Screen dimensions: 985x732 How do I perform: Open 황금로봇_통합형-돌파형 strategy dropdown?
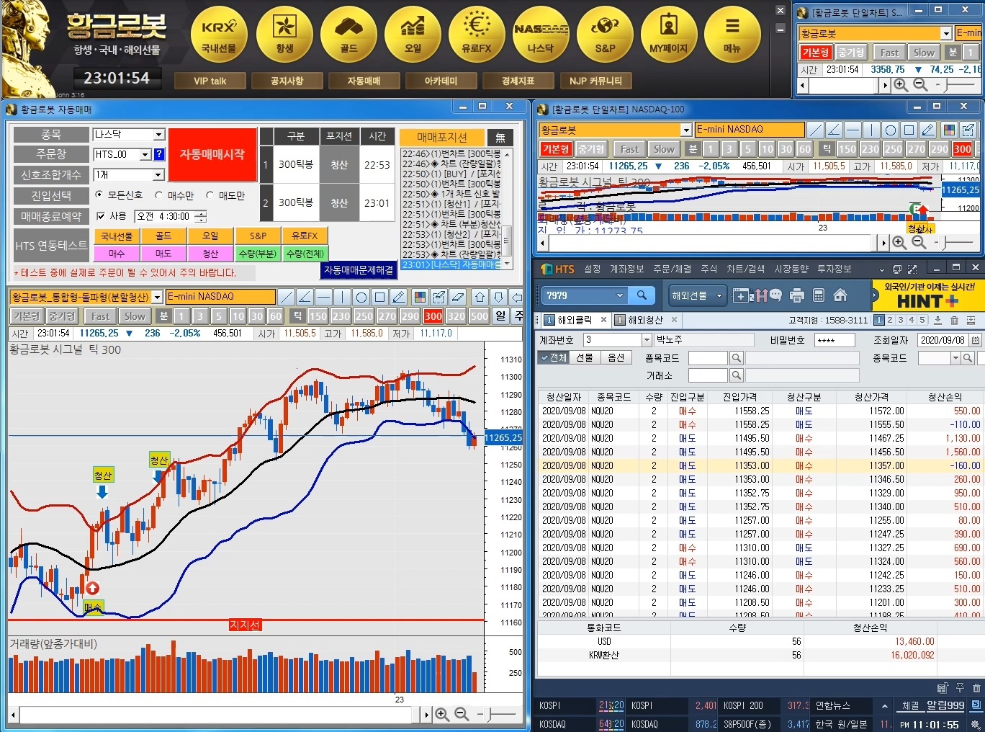click(x=157, y=297)
